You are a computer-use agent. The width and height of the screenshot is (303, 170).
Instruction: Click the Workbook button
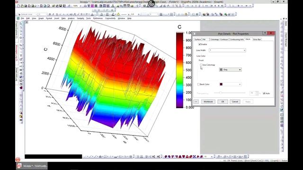pos(208,102)
